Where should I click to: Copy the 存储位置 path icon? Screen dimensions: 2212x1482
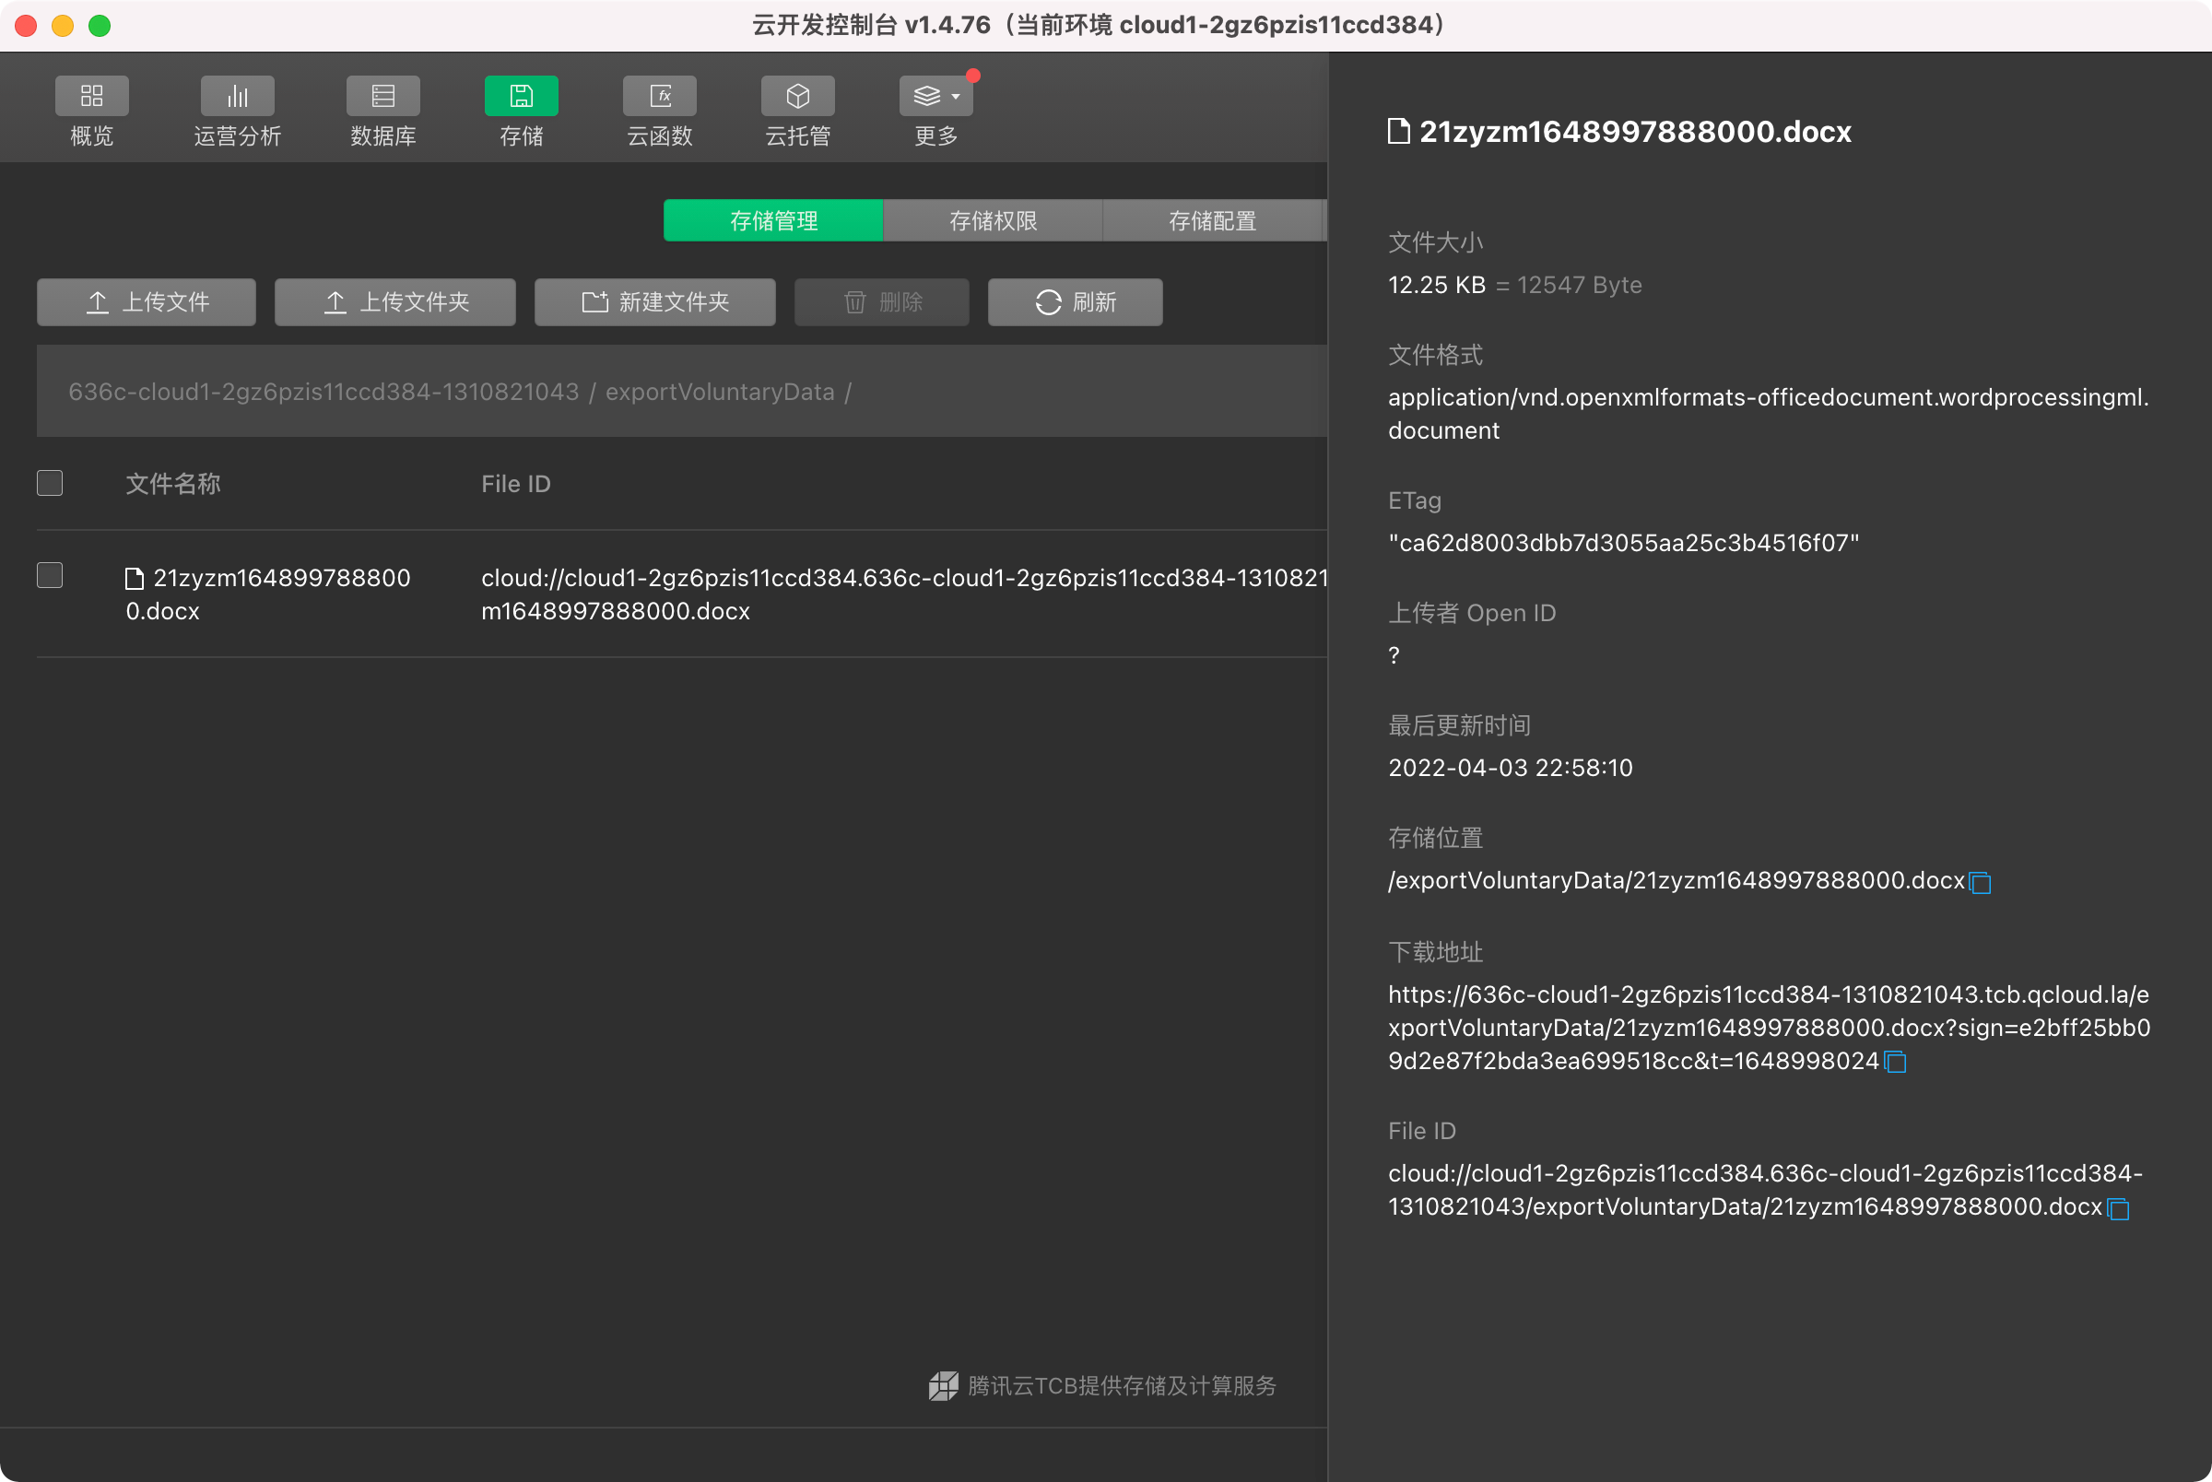[1981, 883]
